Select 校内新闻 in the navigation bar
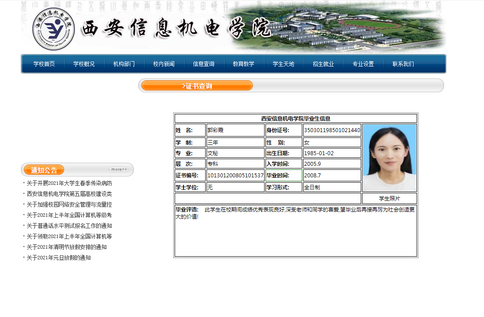Screen dimensions: 484x317 coord(164,64)
